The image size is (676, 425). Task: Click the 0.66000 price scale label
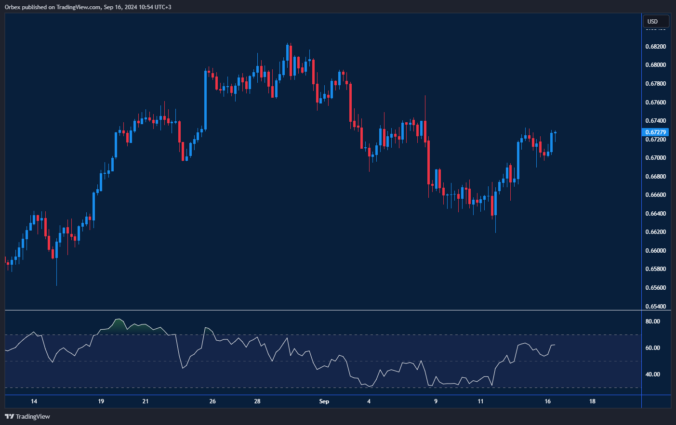(x=655, y=251)
